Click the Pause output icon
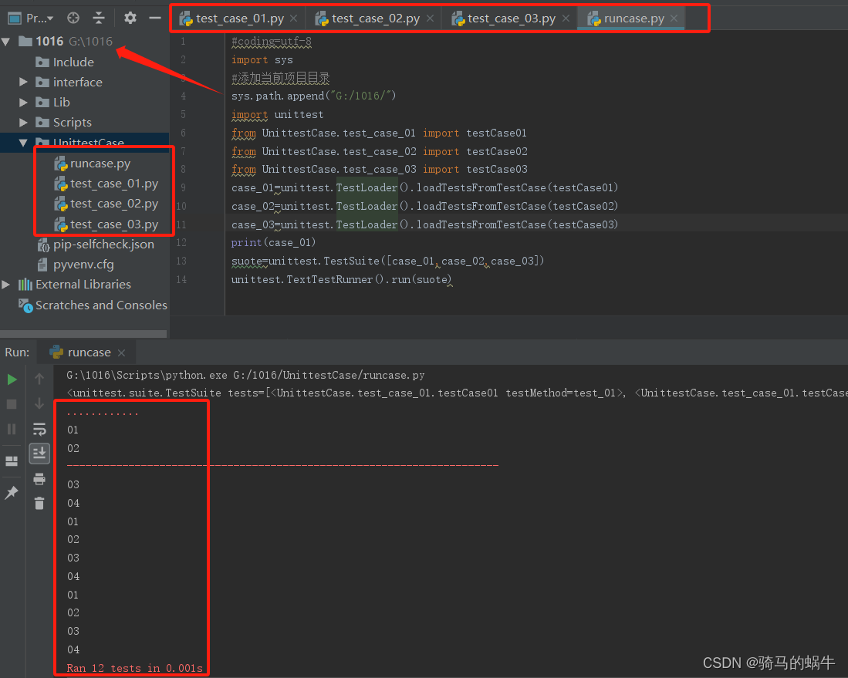 12,429
